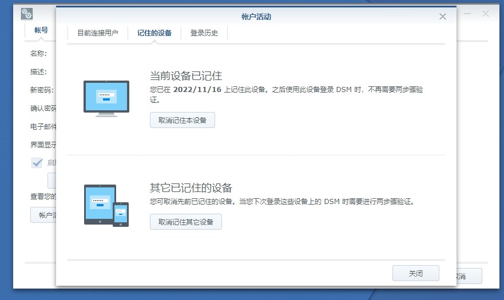This screenshot has height=300, width=504.
Task: Click the 当前设备已记住 heading
Action: pos(186,76)
